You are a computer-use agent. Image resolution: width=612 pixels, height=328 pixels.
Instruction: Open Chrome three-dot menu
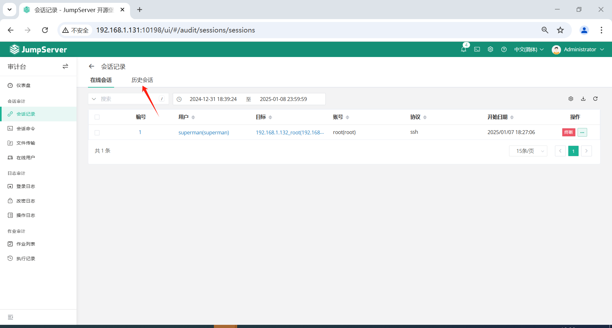click(x=601, y=30)
